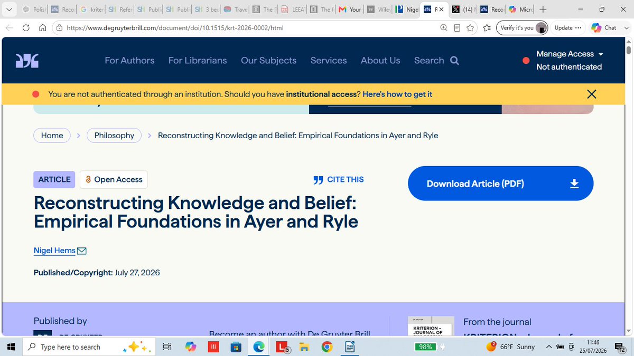Open Windows Start menu
The height and width of the screenshot is (356, 634).
pos(10,347)
